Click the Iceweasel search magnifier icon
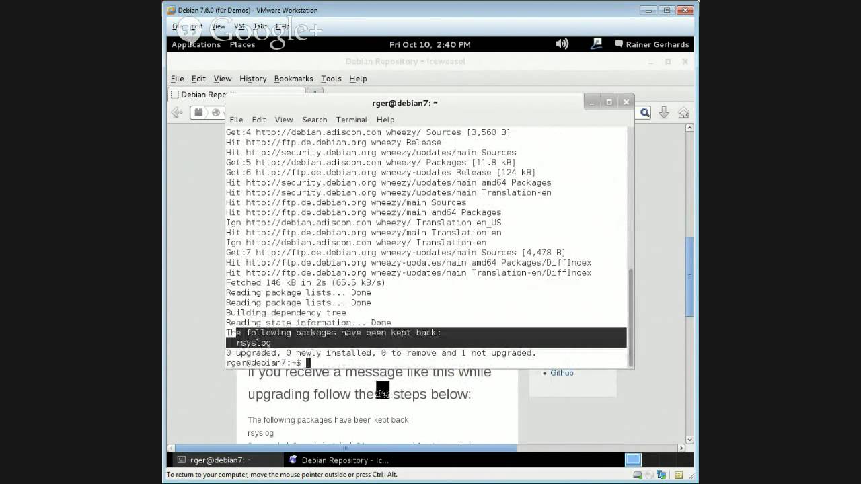 click(644, 113)
